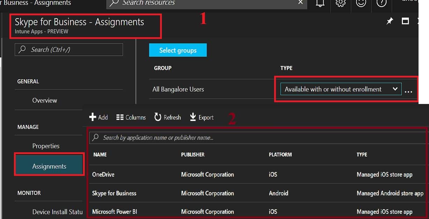The height and width of the screenshot is (219, 429).
Task: Open the notifications bell icon
Action: 320,3
